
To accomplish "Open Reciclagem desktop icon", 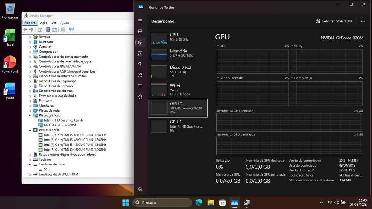I will point(10,11).
